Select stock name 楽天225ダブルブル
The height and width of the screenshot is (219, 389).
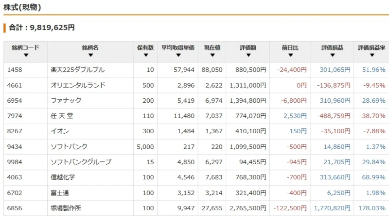(x=78, y=70)
